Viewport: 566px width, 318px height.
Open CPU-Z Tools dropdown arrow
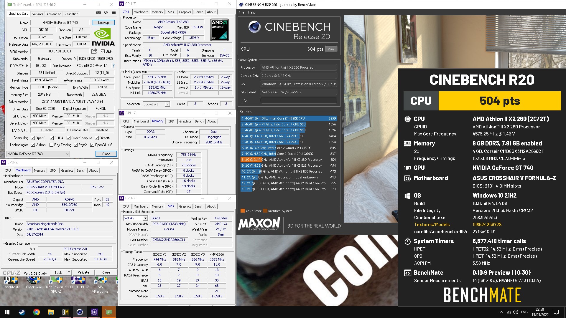(69, 272)
